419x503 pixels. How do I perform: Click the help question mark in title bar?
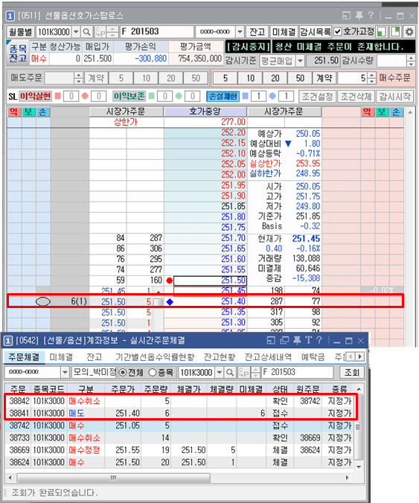click(371, 15)
